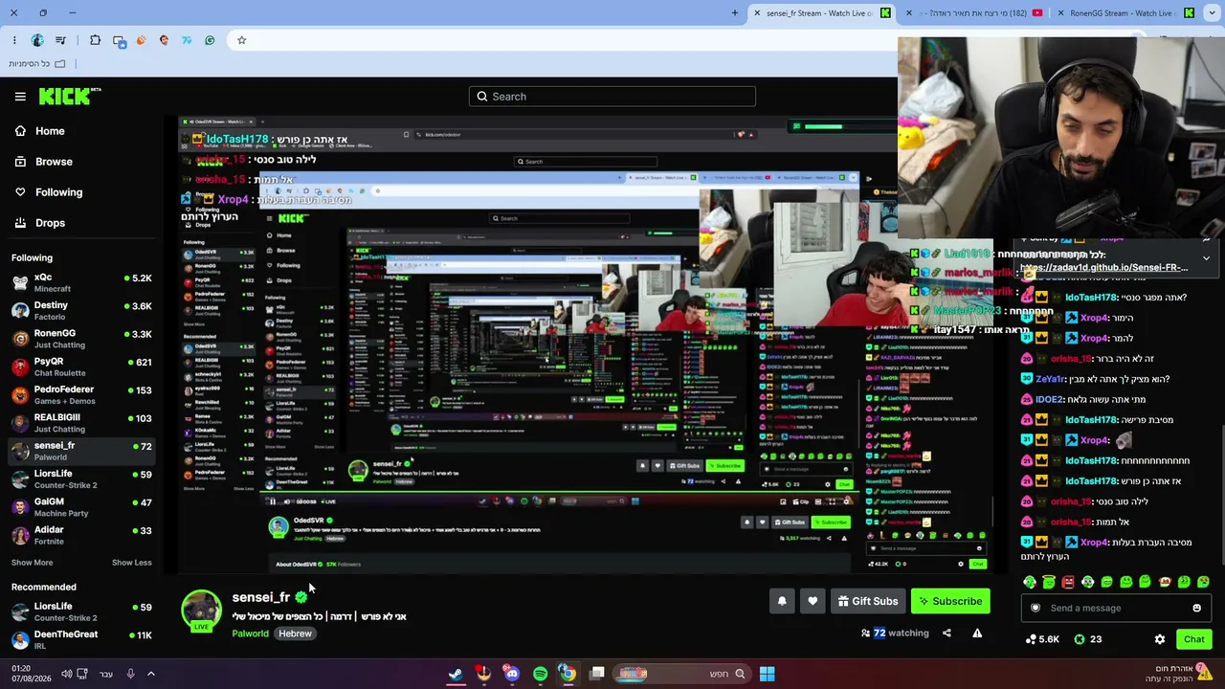Toggle stream notifications bell
This screenshot has height=689, width=1225.
pyautogui.click(x=782, y=601)
